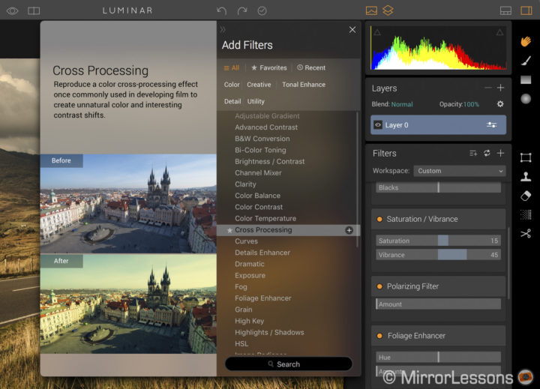Image resolution: width=540 pixels, height=389 pixels.
Task: Select the Scissors tool
Action: [526, 234]
